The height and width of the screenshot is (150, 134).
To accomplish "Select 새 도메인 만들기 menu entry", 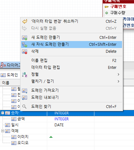I will 71,38.
